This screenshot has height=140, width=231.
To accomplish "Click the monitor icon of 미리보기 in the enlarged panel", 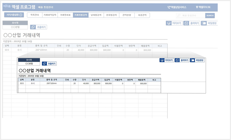I will pyautogui.click(x=162, y=60).
